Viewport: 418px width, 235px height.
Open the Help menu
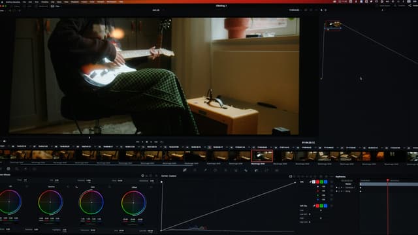(x=121, y=1)
